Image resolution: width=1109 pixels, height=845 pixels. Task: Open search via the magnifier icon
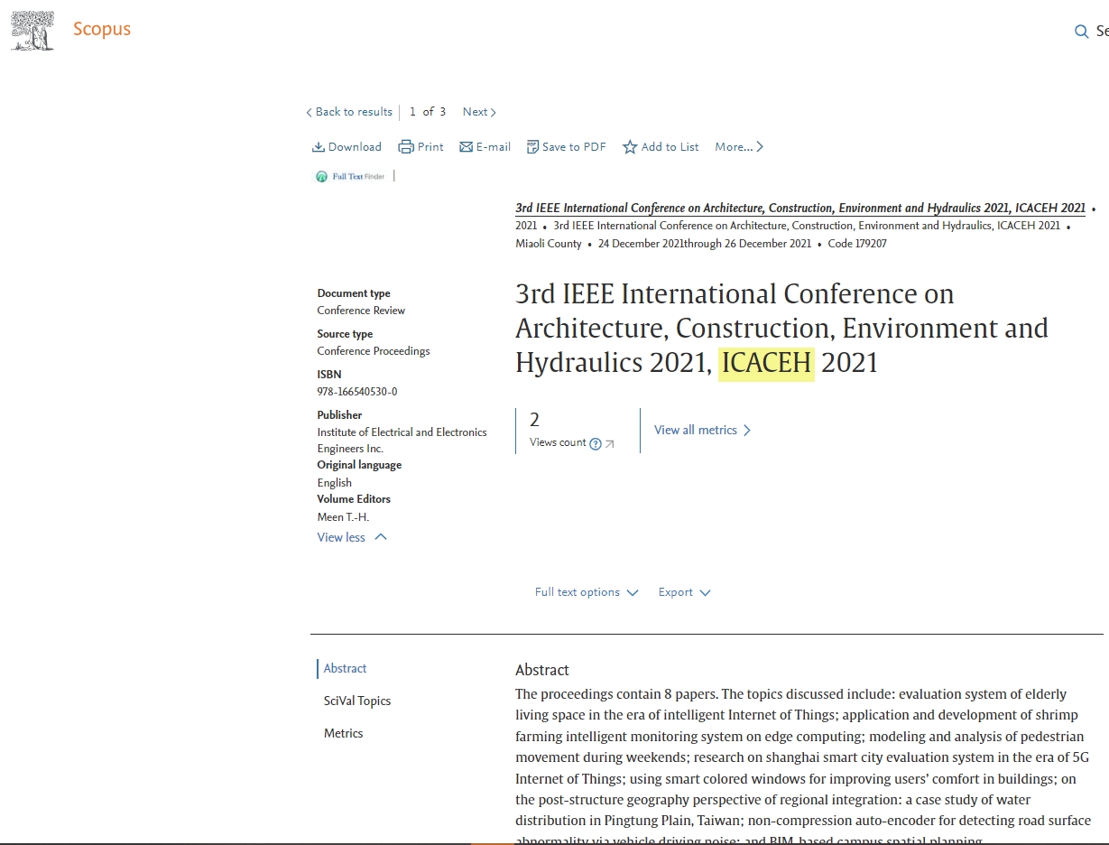coord(1081,32)
